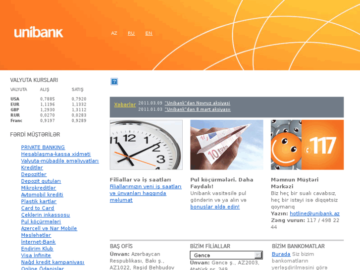This screenshot has width=360, height=270.
Task: Click USA buying rate 0,7885
Action: coord(48,99)
